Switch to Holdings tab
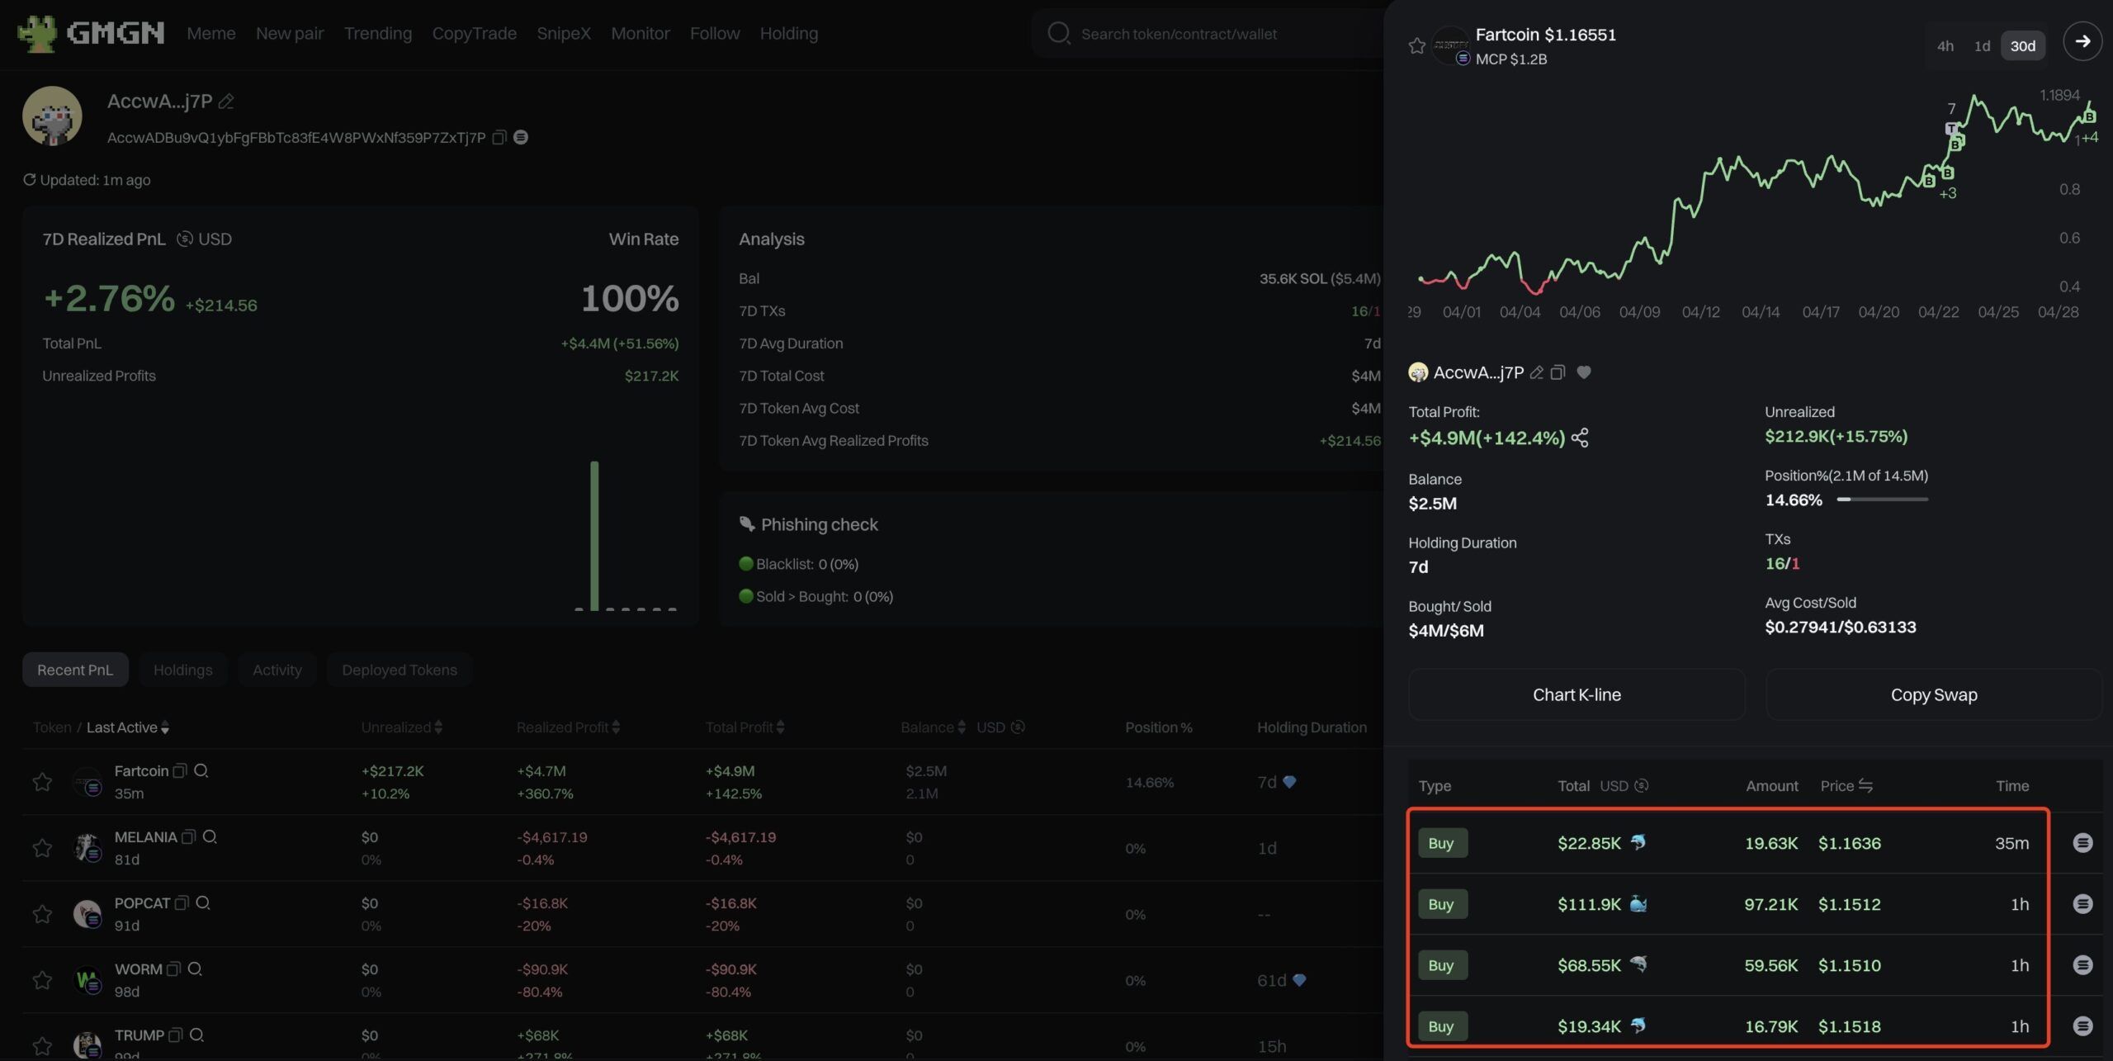 click(x=182, y=670)
